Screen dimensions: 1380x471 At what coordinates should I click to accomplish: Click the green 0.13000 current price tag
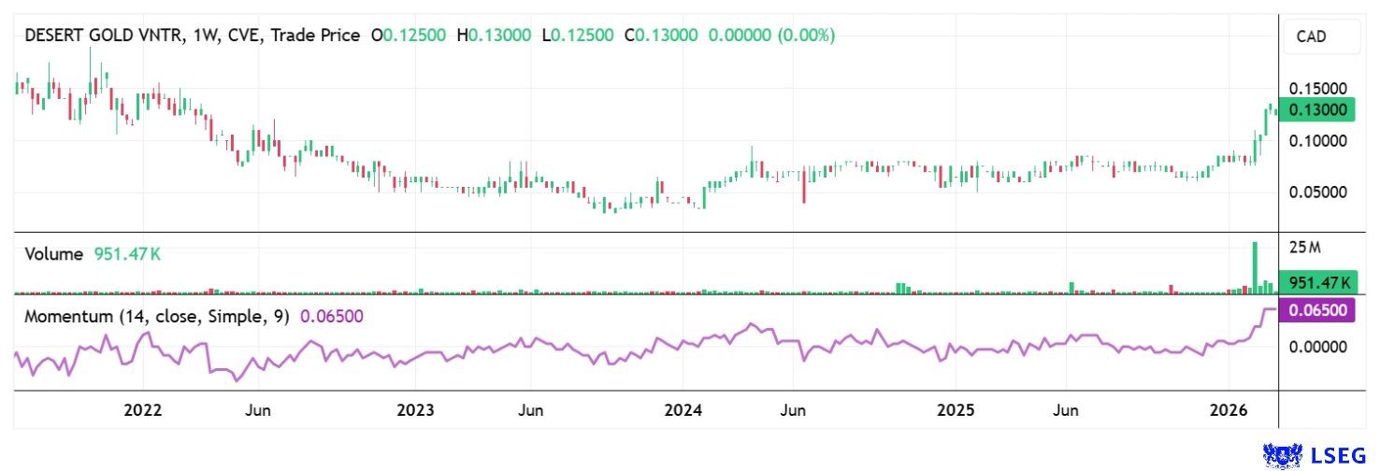click(1318, 110)
